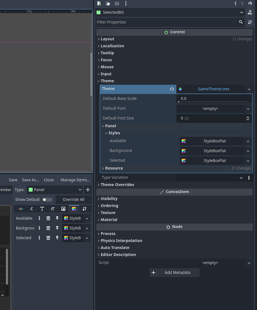This screenshot has height=310, width=257.
Task: Delete the Background style item with the trash icon
Action: 48,228
